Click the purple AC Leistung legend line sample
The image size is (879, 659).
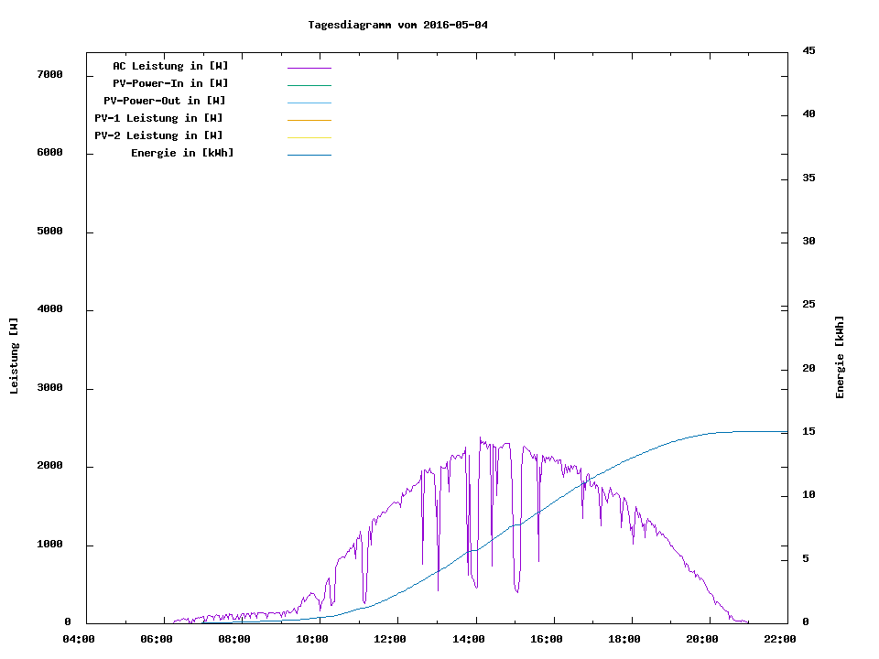click(x=309, y=68)
